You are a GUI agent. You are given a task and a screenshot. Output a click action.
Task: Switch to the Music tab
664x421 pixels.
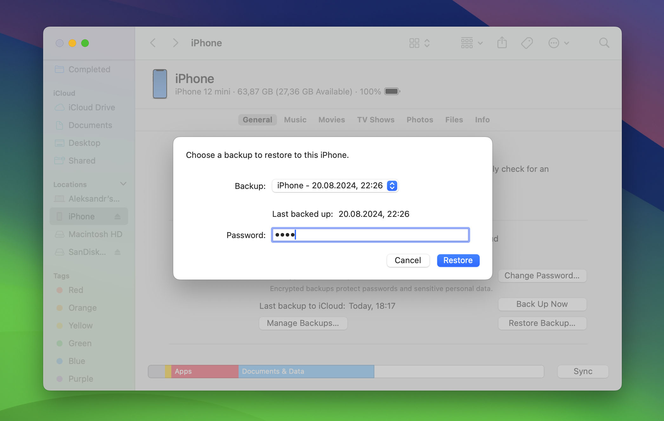pos(295,120)
